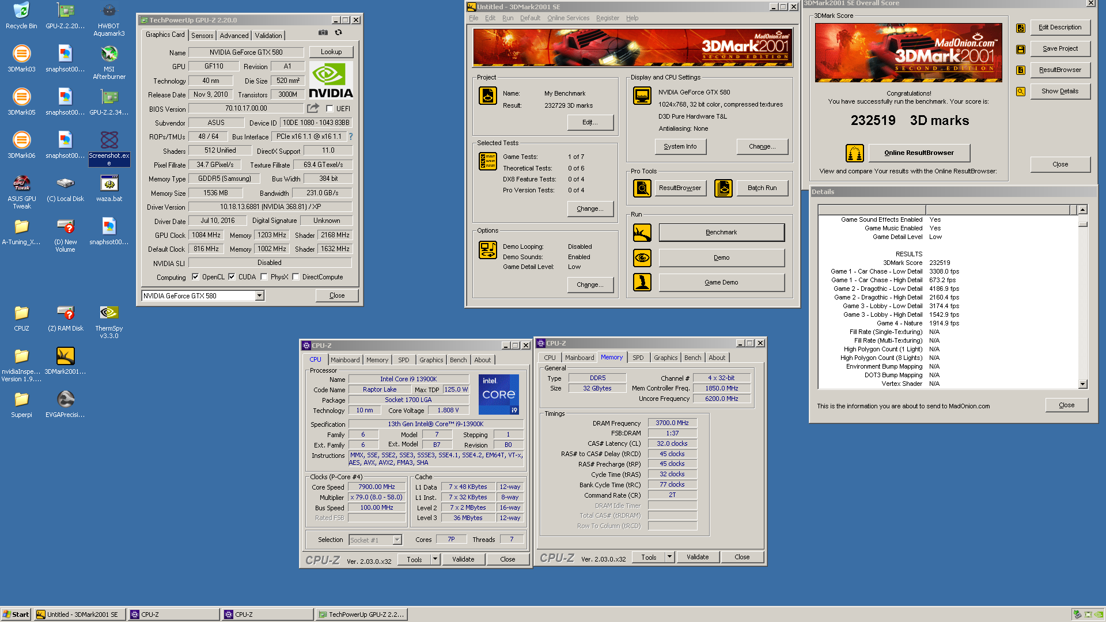
Task: Open the Superpi folder icon
Action: 21,404
